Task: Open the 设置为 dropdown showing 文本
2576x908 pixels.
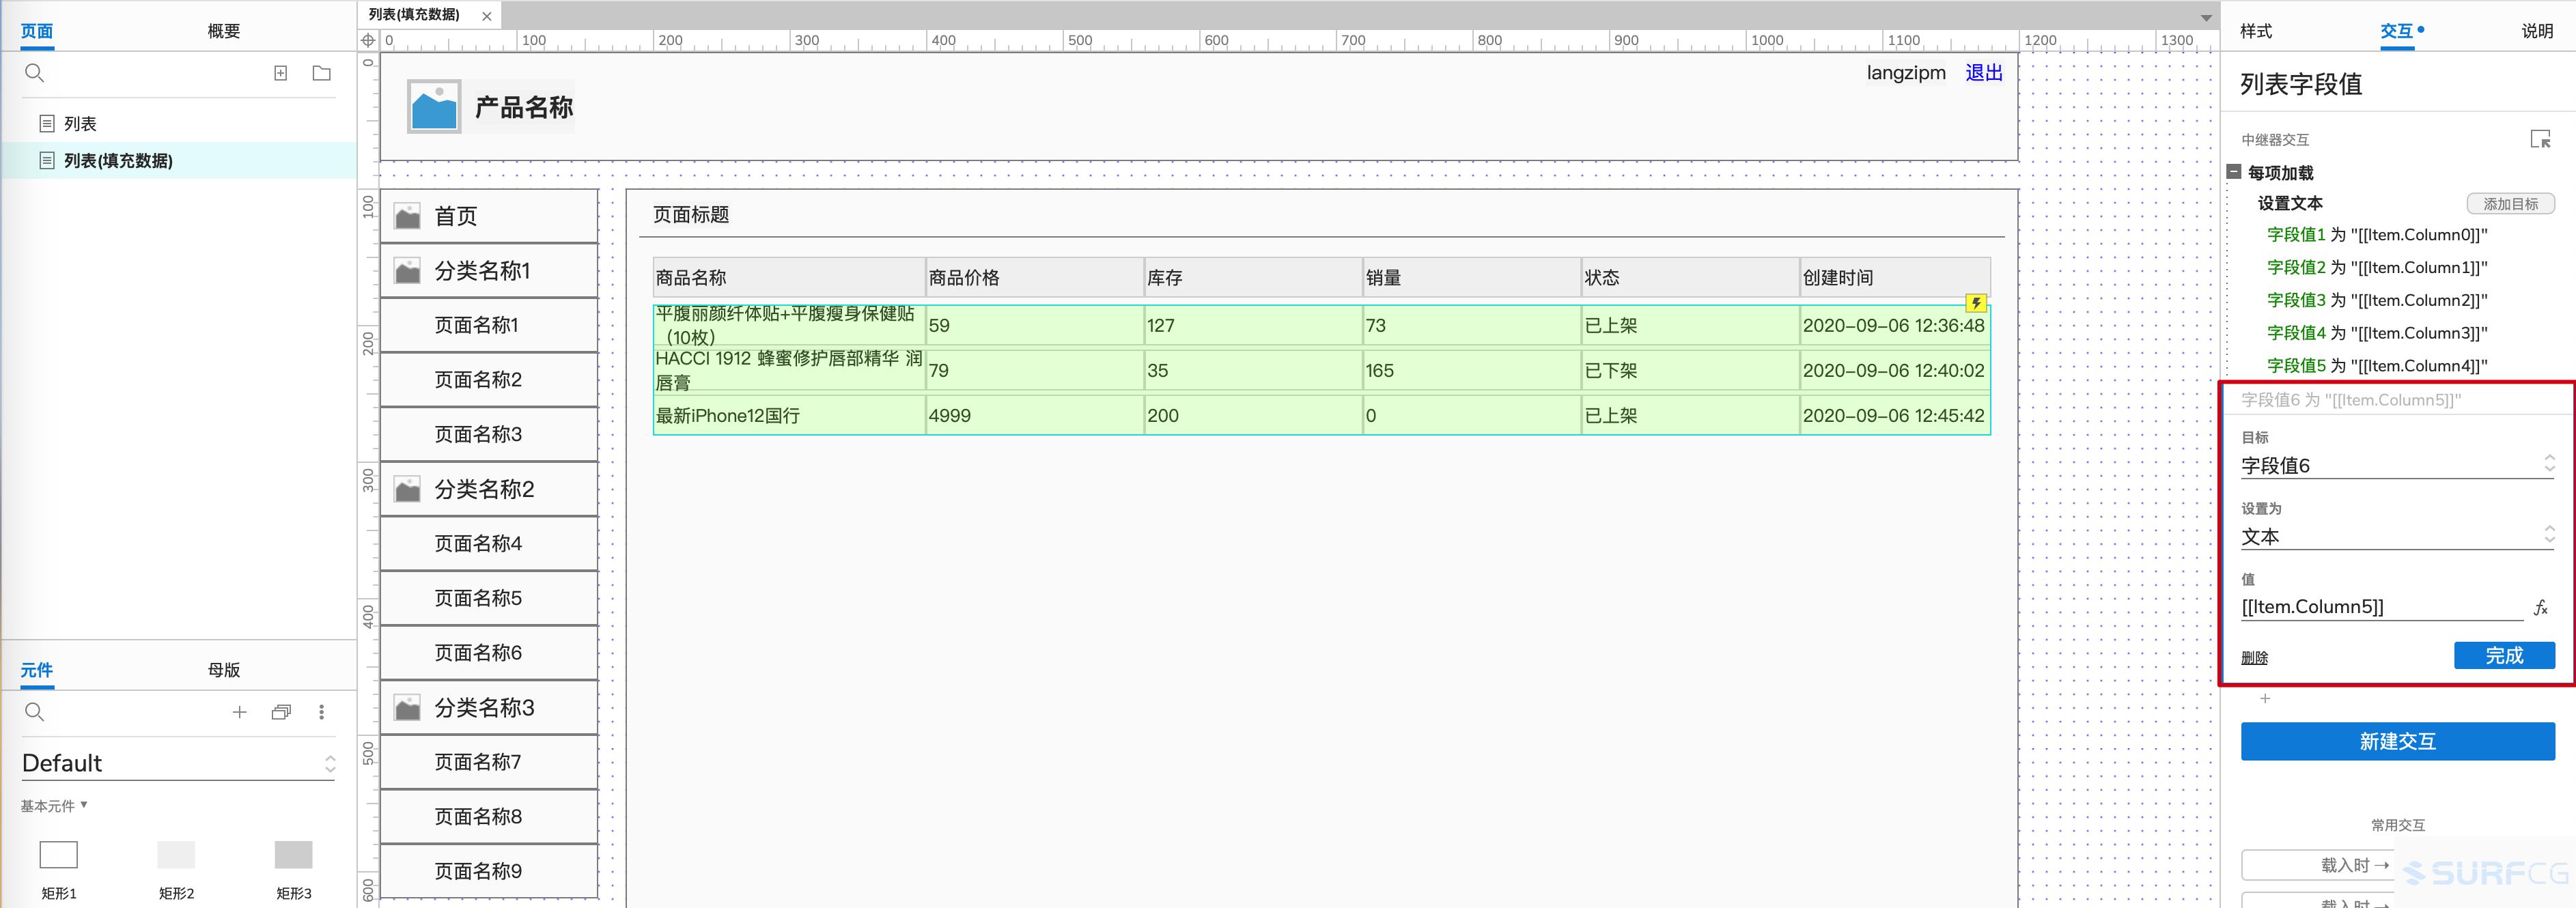Action: [x=2397, y=536]
